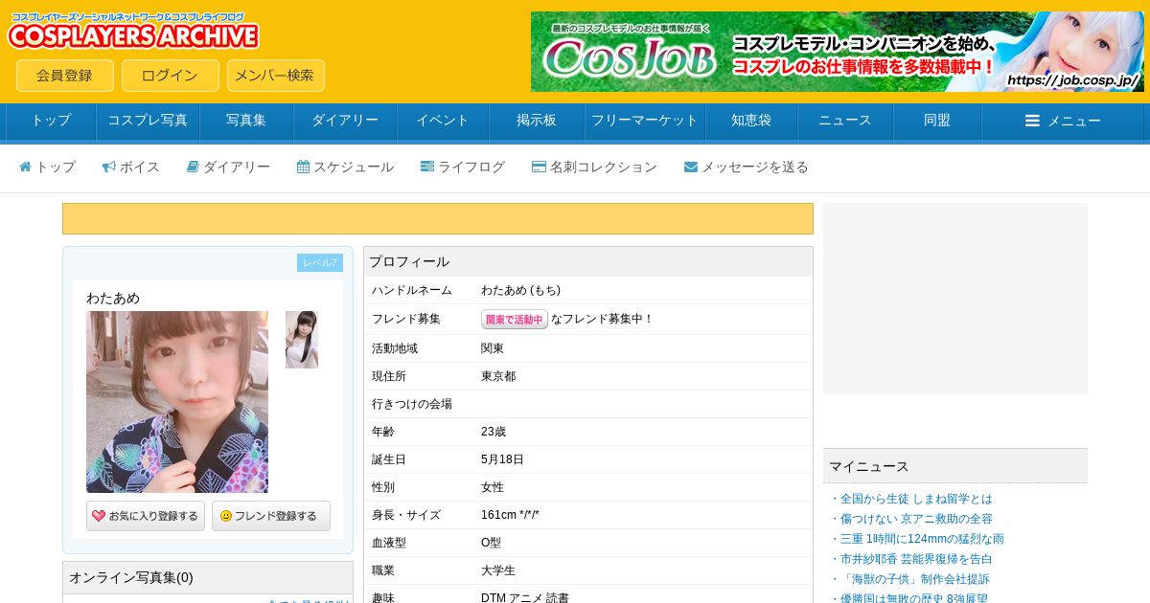The image size is (1150, 603).
Task: Click the gray ad placeholder on right
Action: (x=955, y=299)
